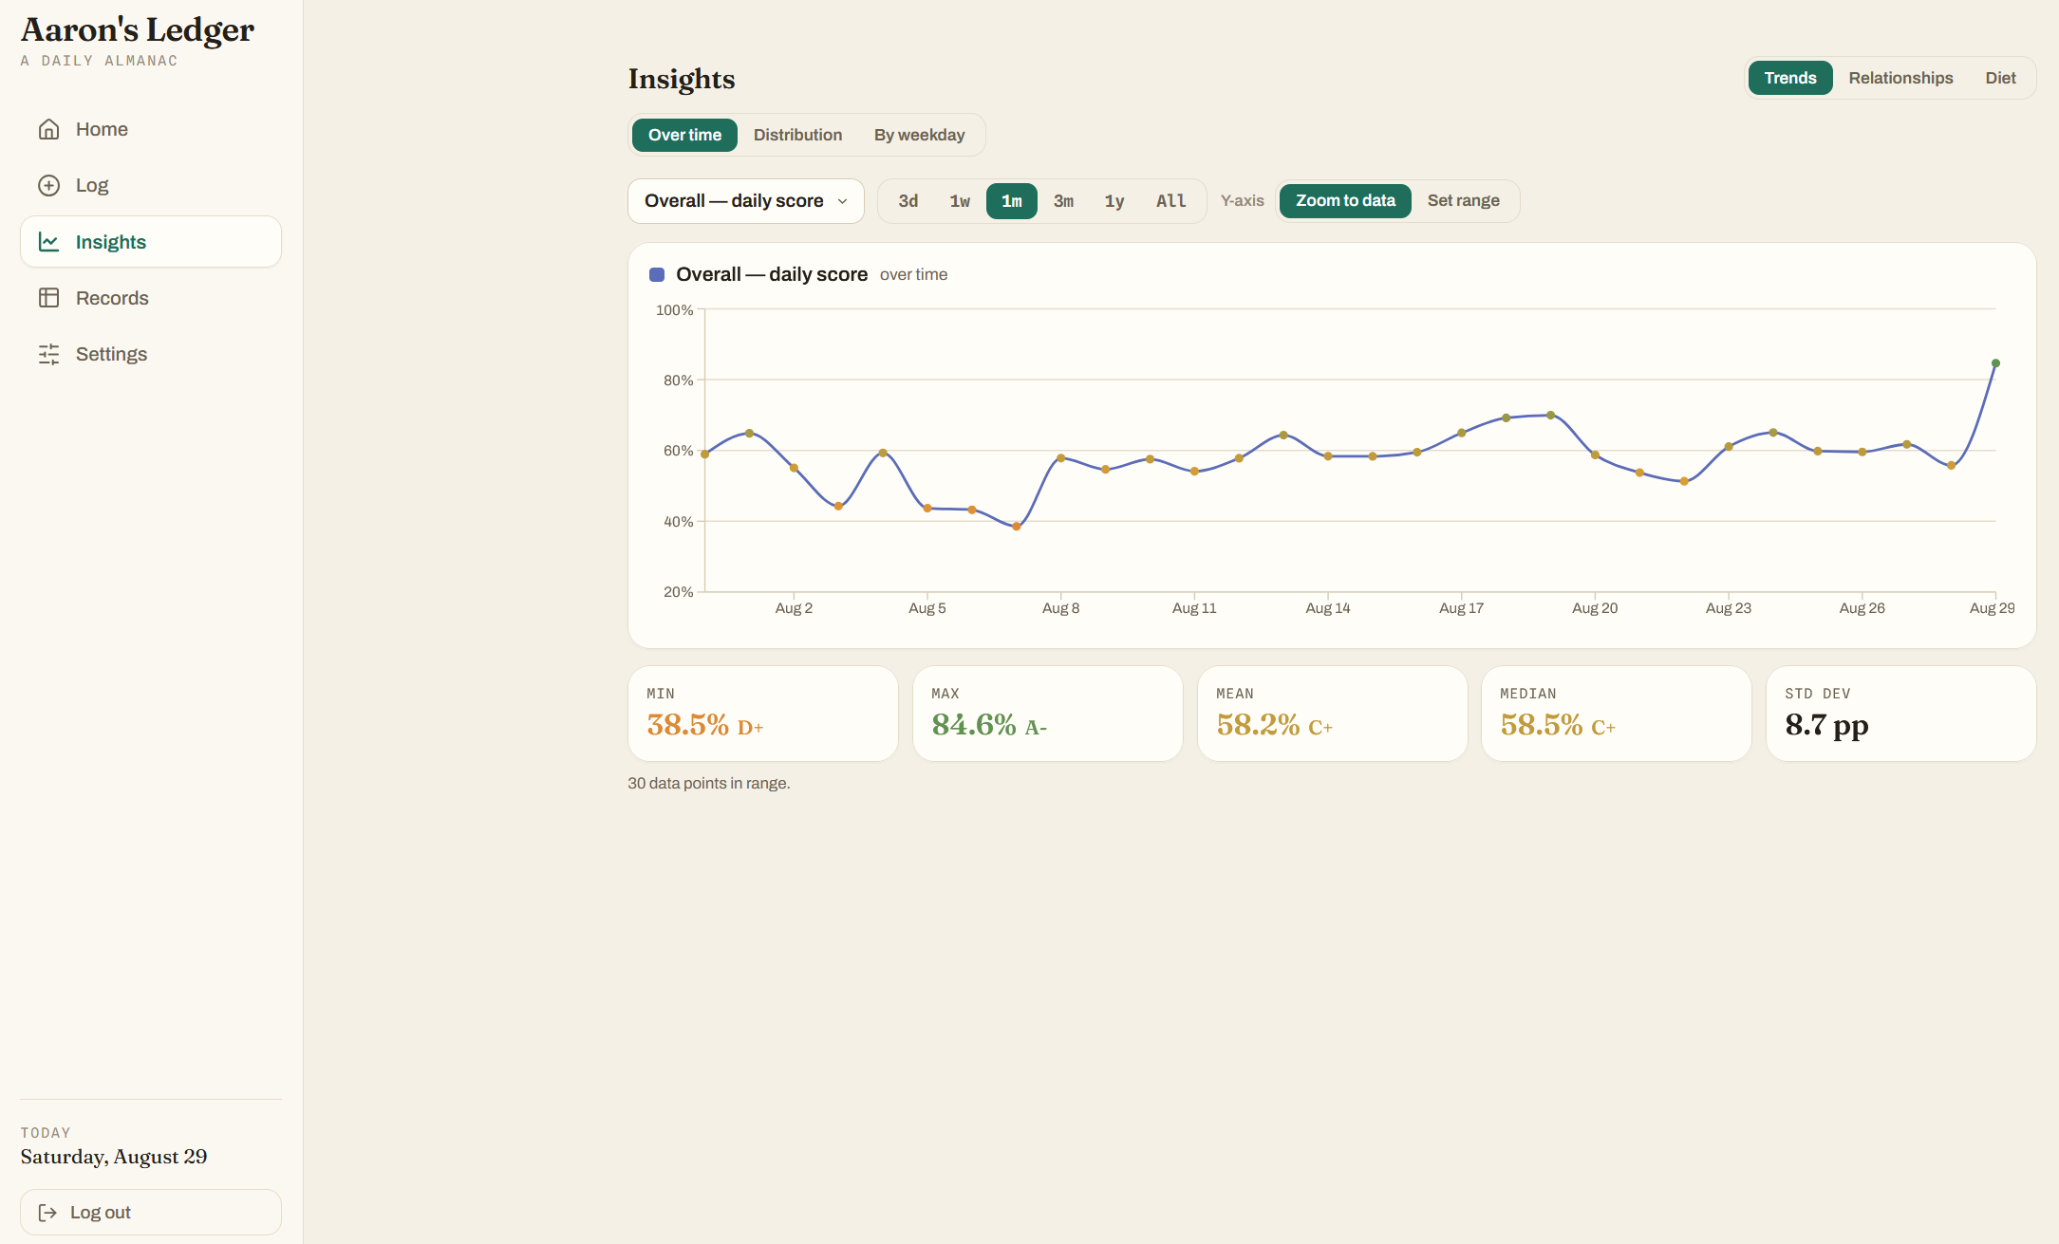Set time range to 1w
The height and width of the screenshot is (1244, 2059).
[x=960, y=201]
